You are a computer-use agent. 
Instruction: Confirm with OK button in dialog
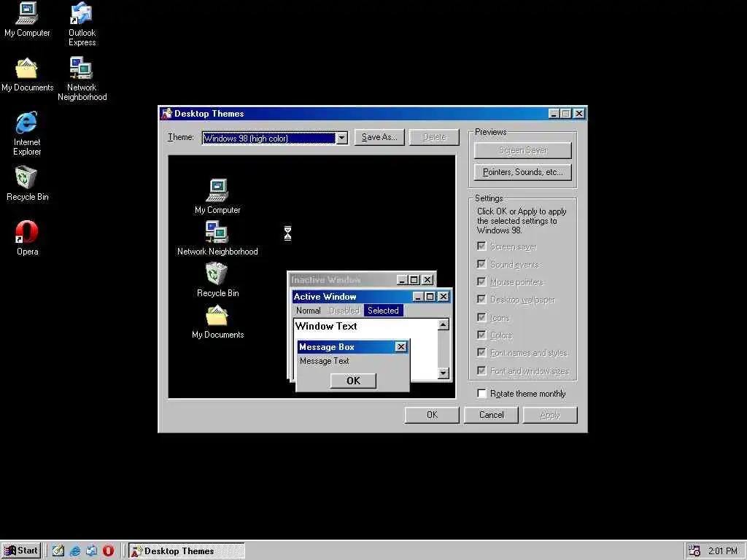pos(432,415)
